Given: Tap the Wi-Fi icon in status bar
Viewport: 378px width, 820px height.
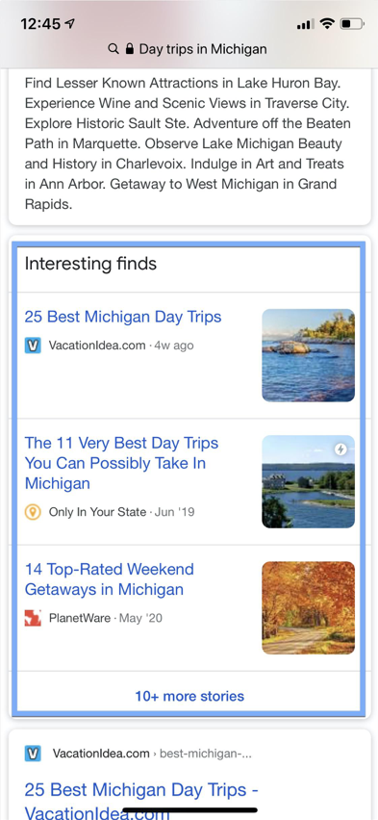Looking at the screenshot, I should coord(327,23).
